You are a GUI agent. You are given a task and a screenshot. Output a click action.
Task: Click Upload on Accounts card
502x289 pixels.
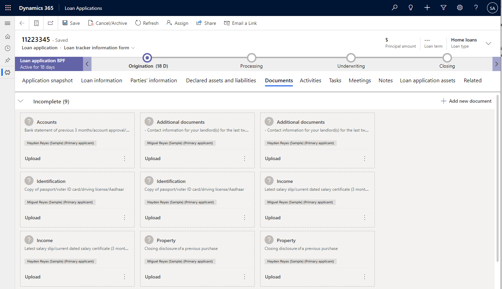[x=33, y=158]
